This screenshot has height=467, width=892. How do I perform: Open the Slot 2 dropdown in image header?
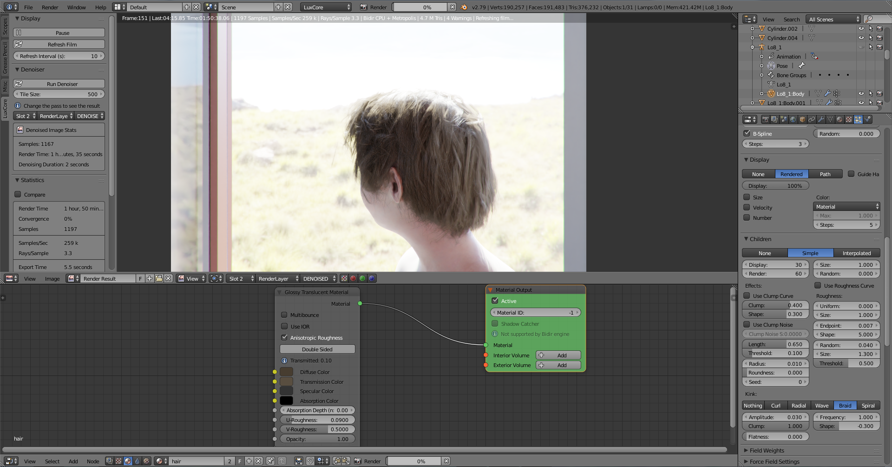(x=241, y=278)
